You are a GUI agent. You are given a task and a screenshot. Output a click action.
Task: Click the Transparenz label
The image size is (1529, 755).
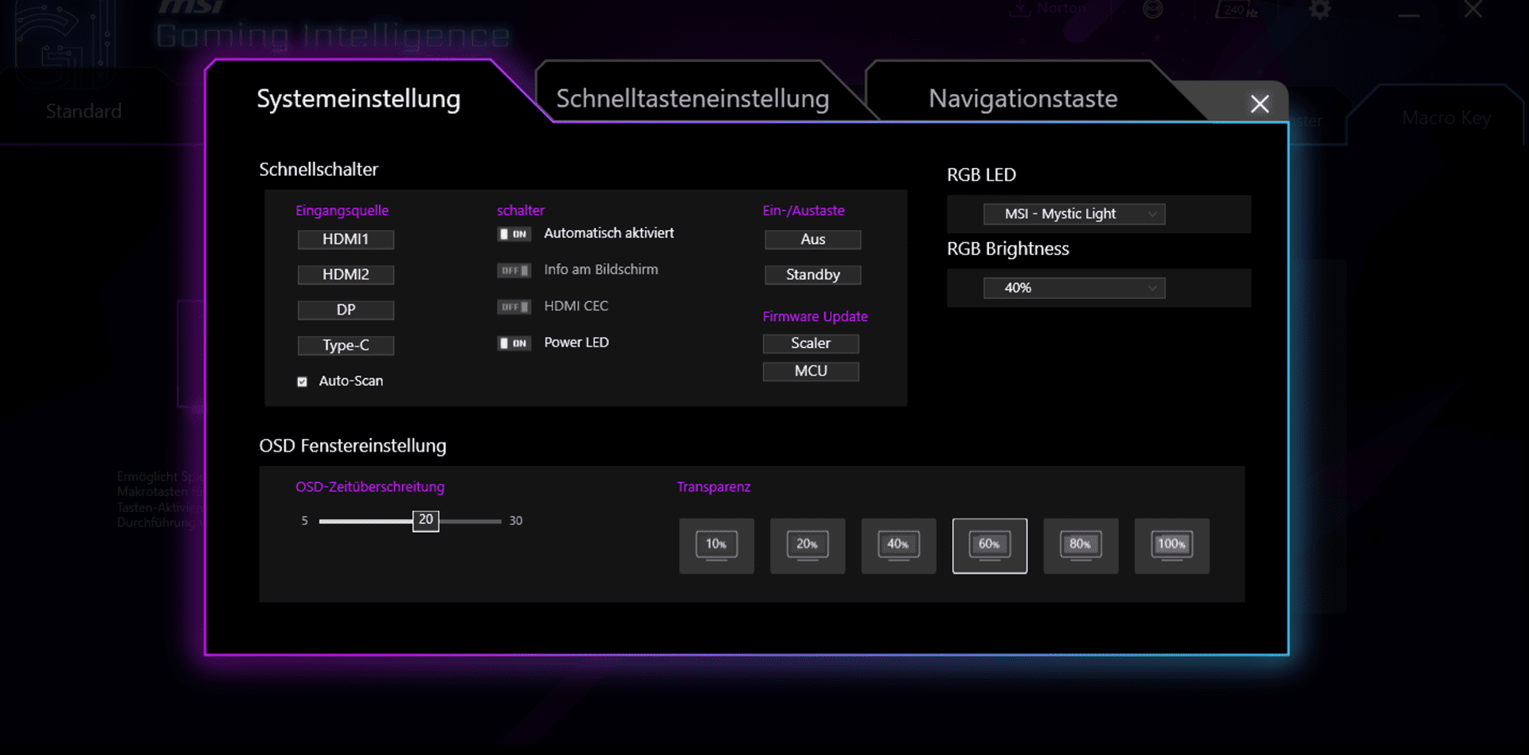point(714,487)
